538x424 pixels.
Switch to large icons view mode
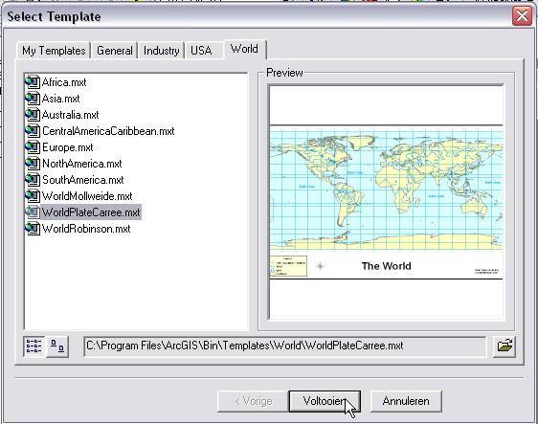pos(57,346)
